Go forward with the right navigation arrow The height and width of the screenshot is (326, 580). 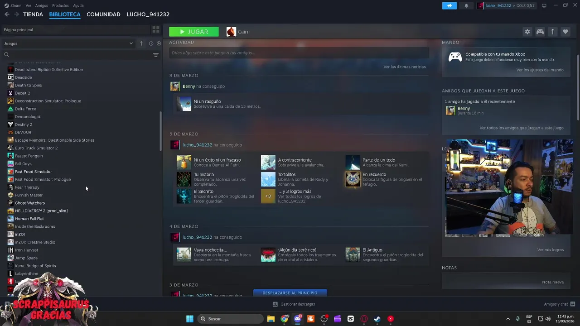click(x=16, y=14)
